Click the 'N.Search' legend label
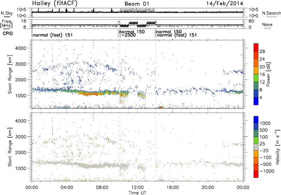This screenshot has width=281, height=195. 271,13
